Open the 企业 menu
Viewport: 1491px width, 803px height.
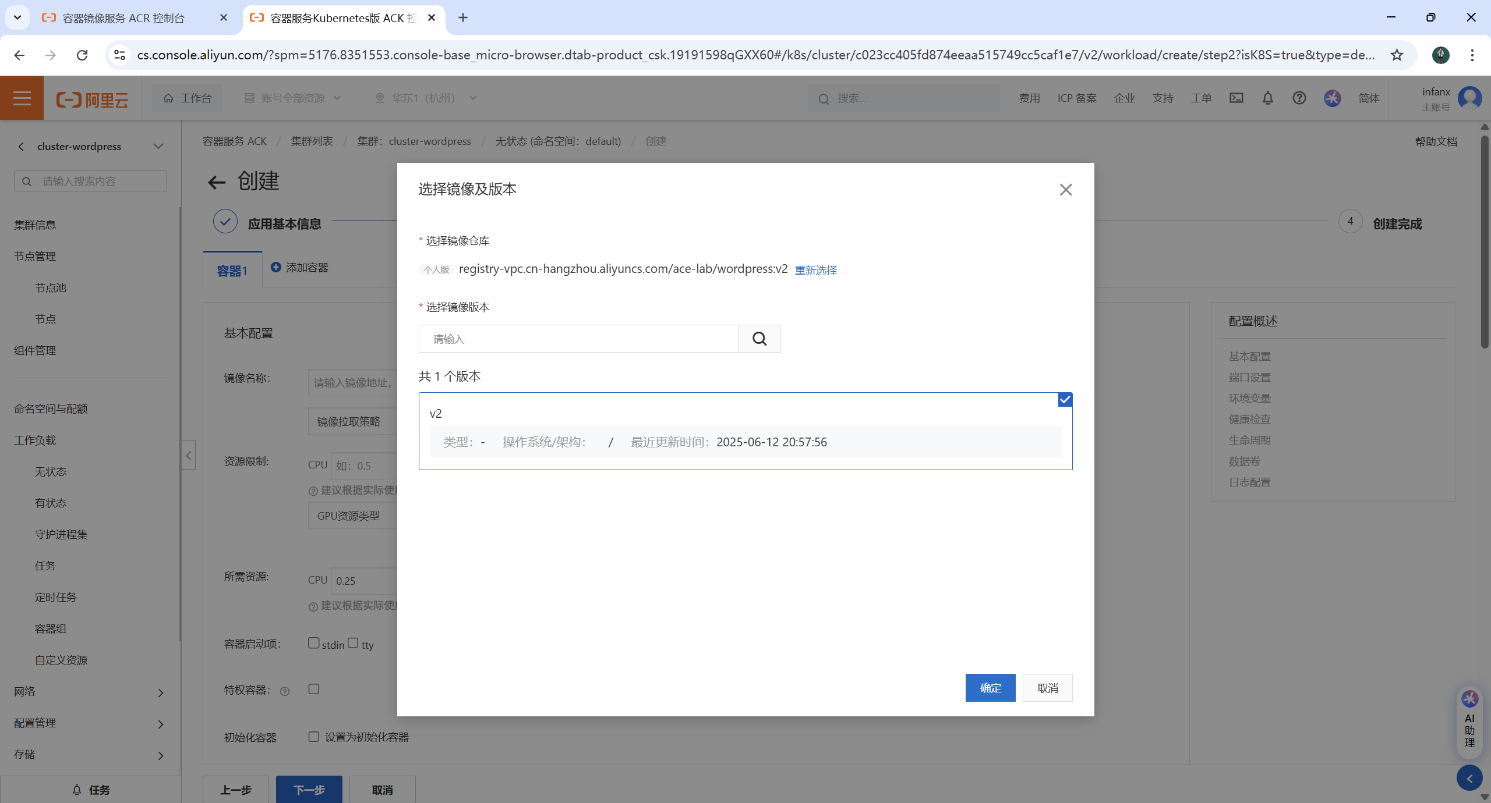[x=1124, y=98]
